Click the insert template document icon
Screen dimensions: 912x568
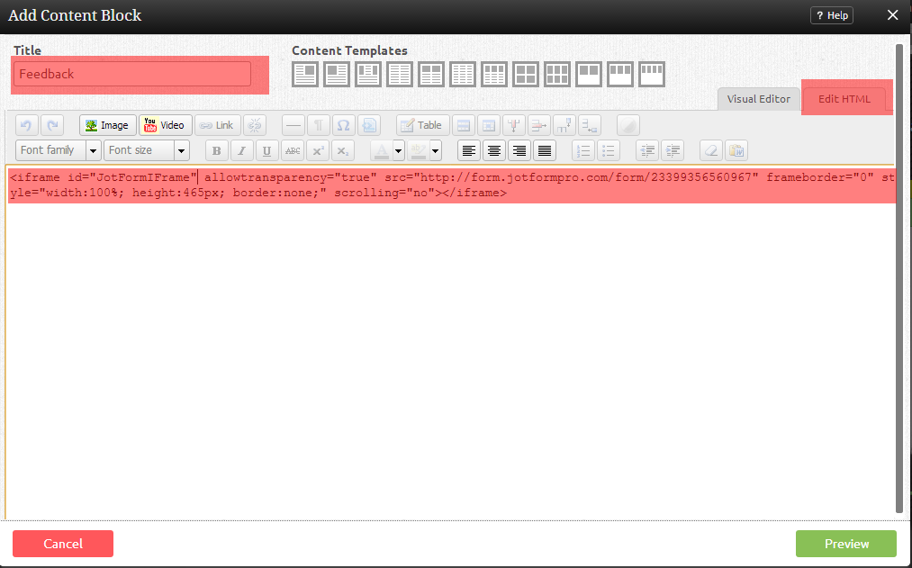coord(369,125)
